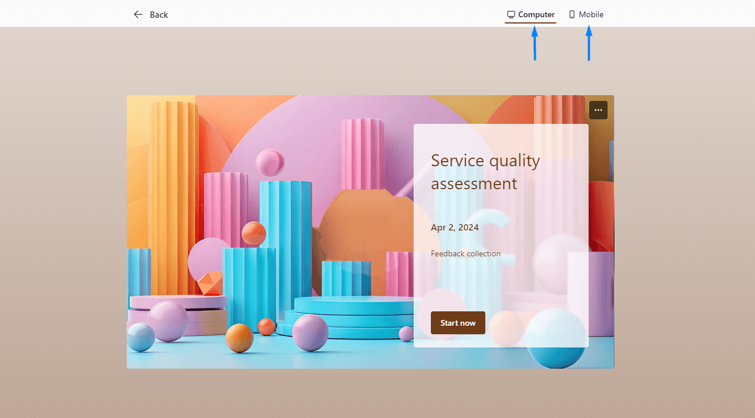Open the three-dot more options menu

[x=598, y=110]
